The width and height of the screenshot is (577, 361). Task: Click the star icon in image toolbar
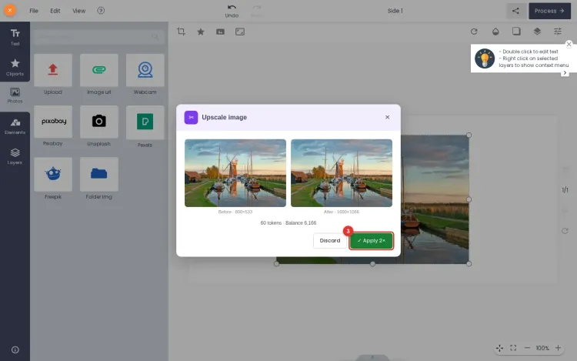pos(201,32)
